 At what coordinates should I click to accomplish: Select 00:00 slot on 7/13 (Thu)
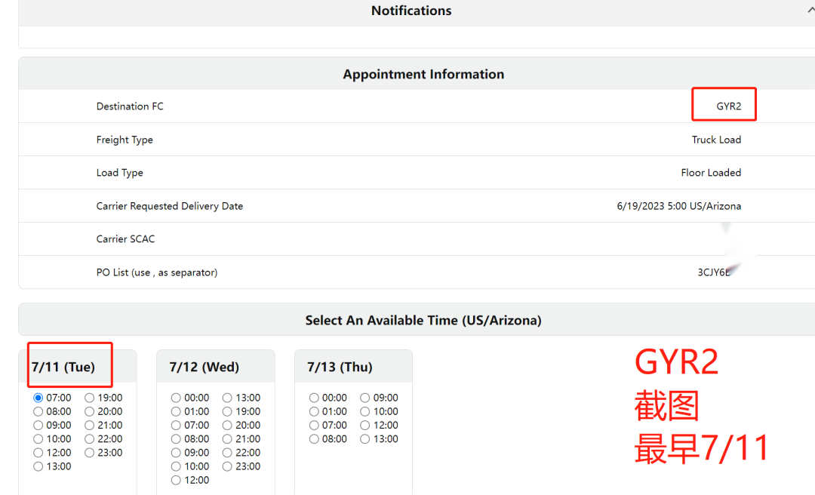[x=314, y=398]
